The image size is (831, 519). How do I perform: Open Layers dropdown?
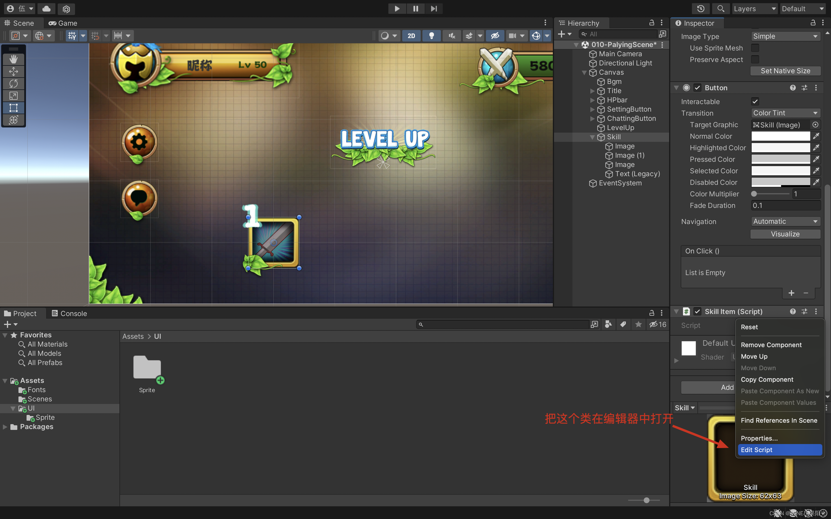coord(755,9)
